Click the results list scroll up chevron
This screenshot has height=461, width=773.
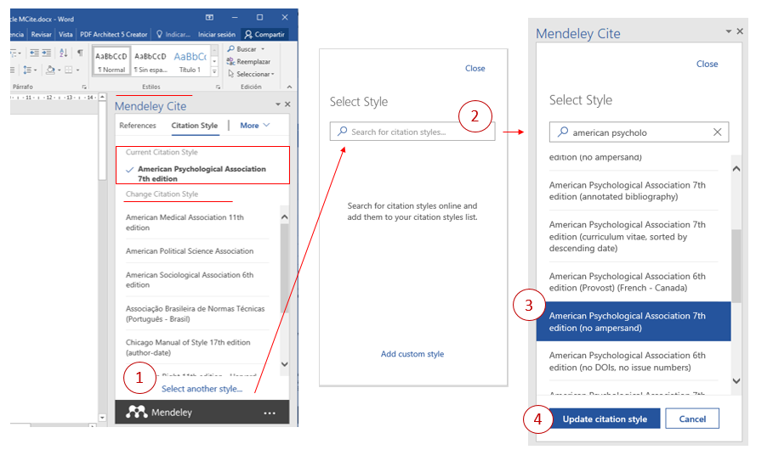coord(736,169)
